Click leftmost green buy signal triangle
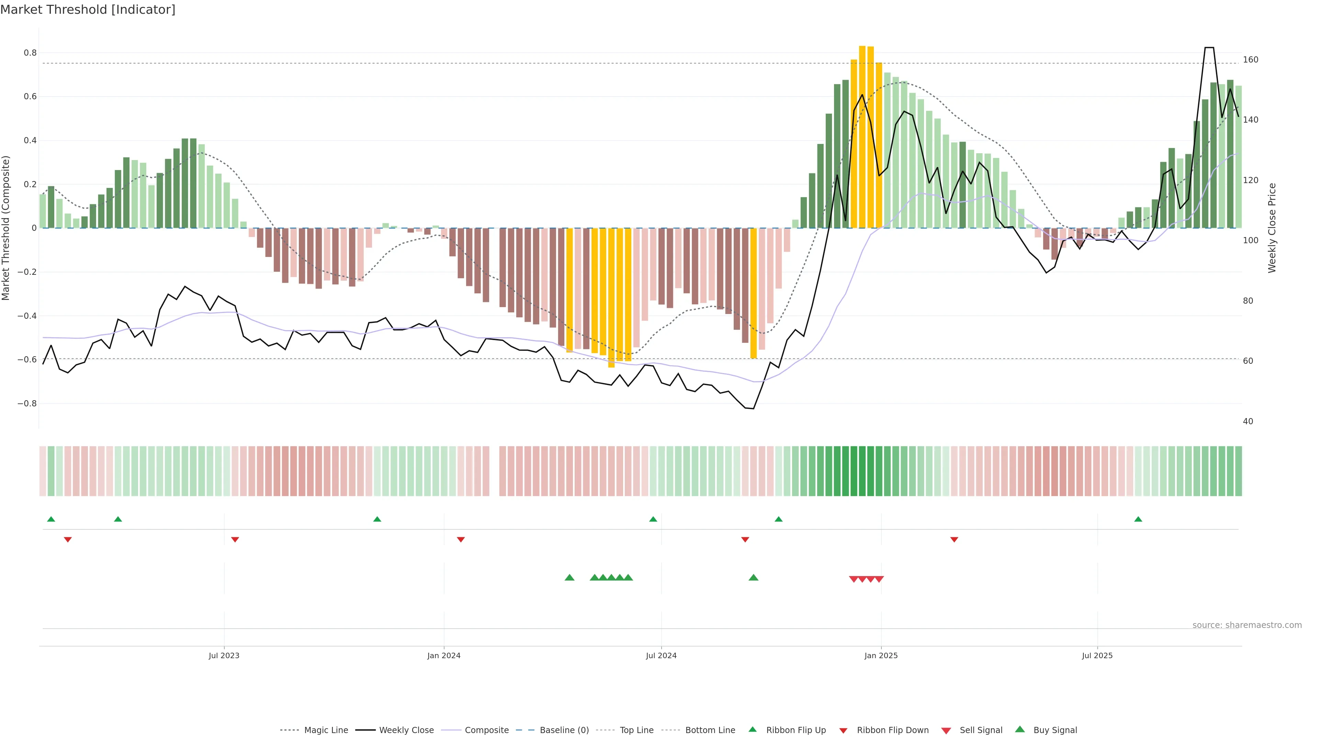Viewport: 1319px width, 742px height. (570, 577)
